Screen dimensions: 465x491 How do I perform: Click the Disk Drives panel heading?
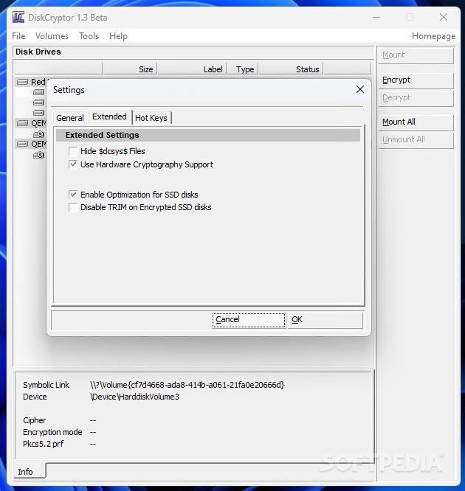(x=38, y=52)
